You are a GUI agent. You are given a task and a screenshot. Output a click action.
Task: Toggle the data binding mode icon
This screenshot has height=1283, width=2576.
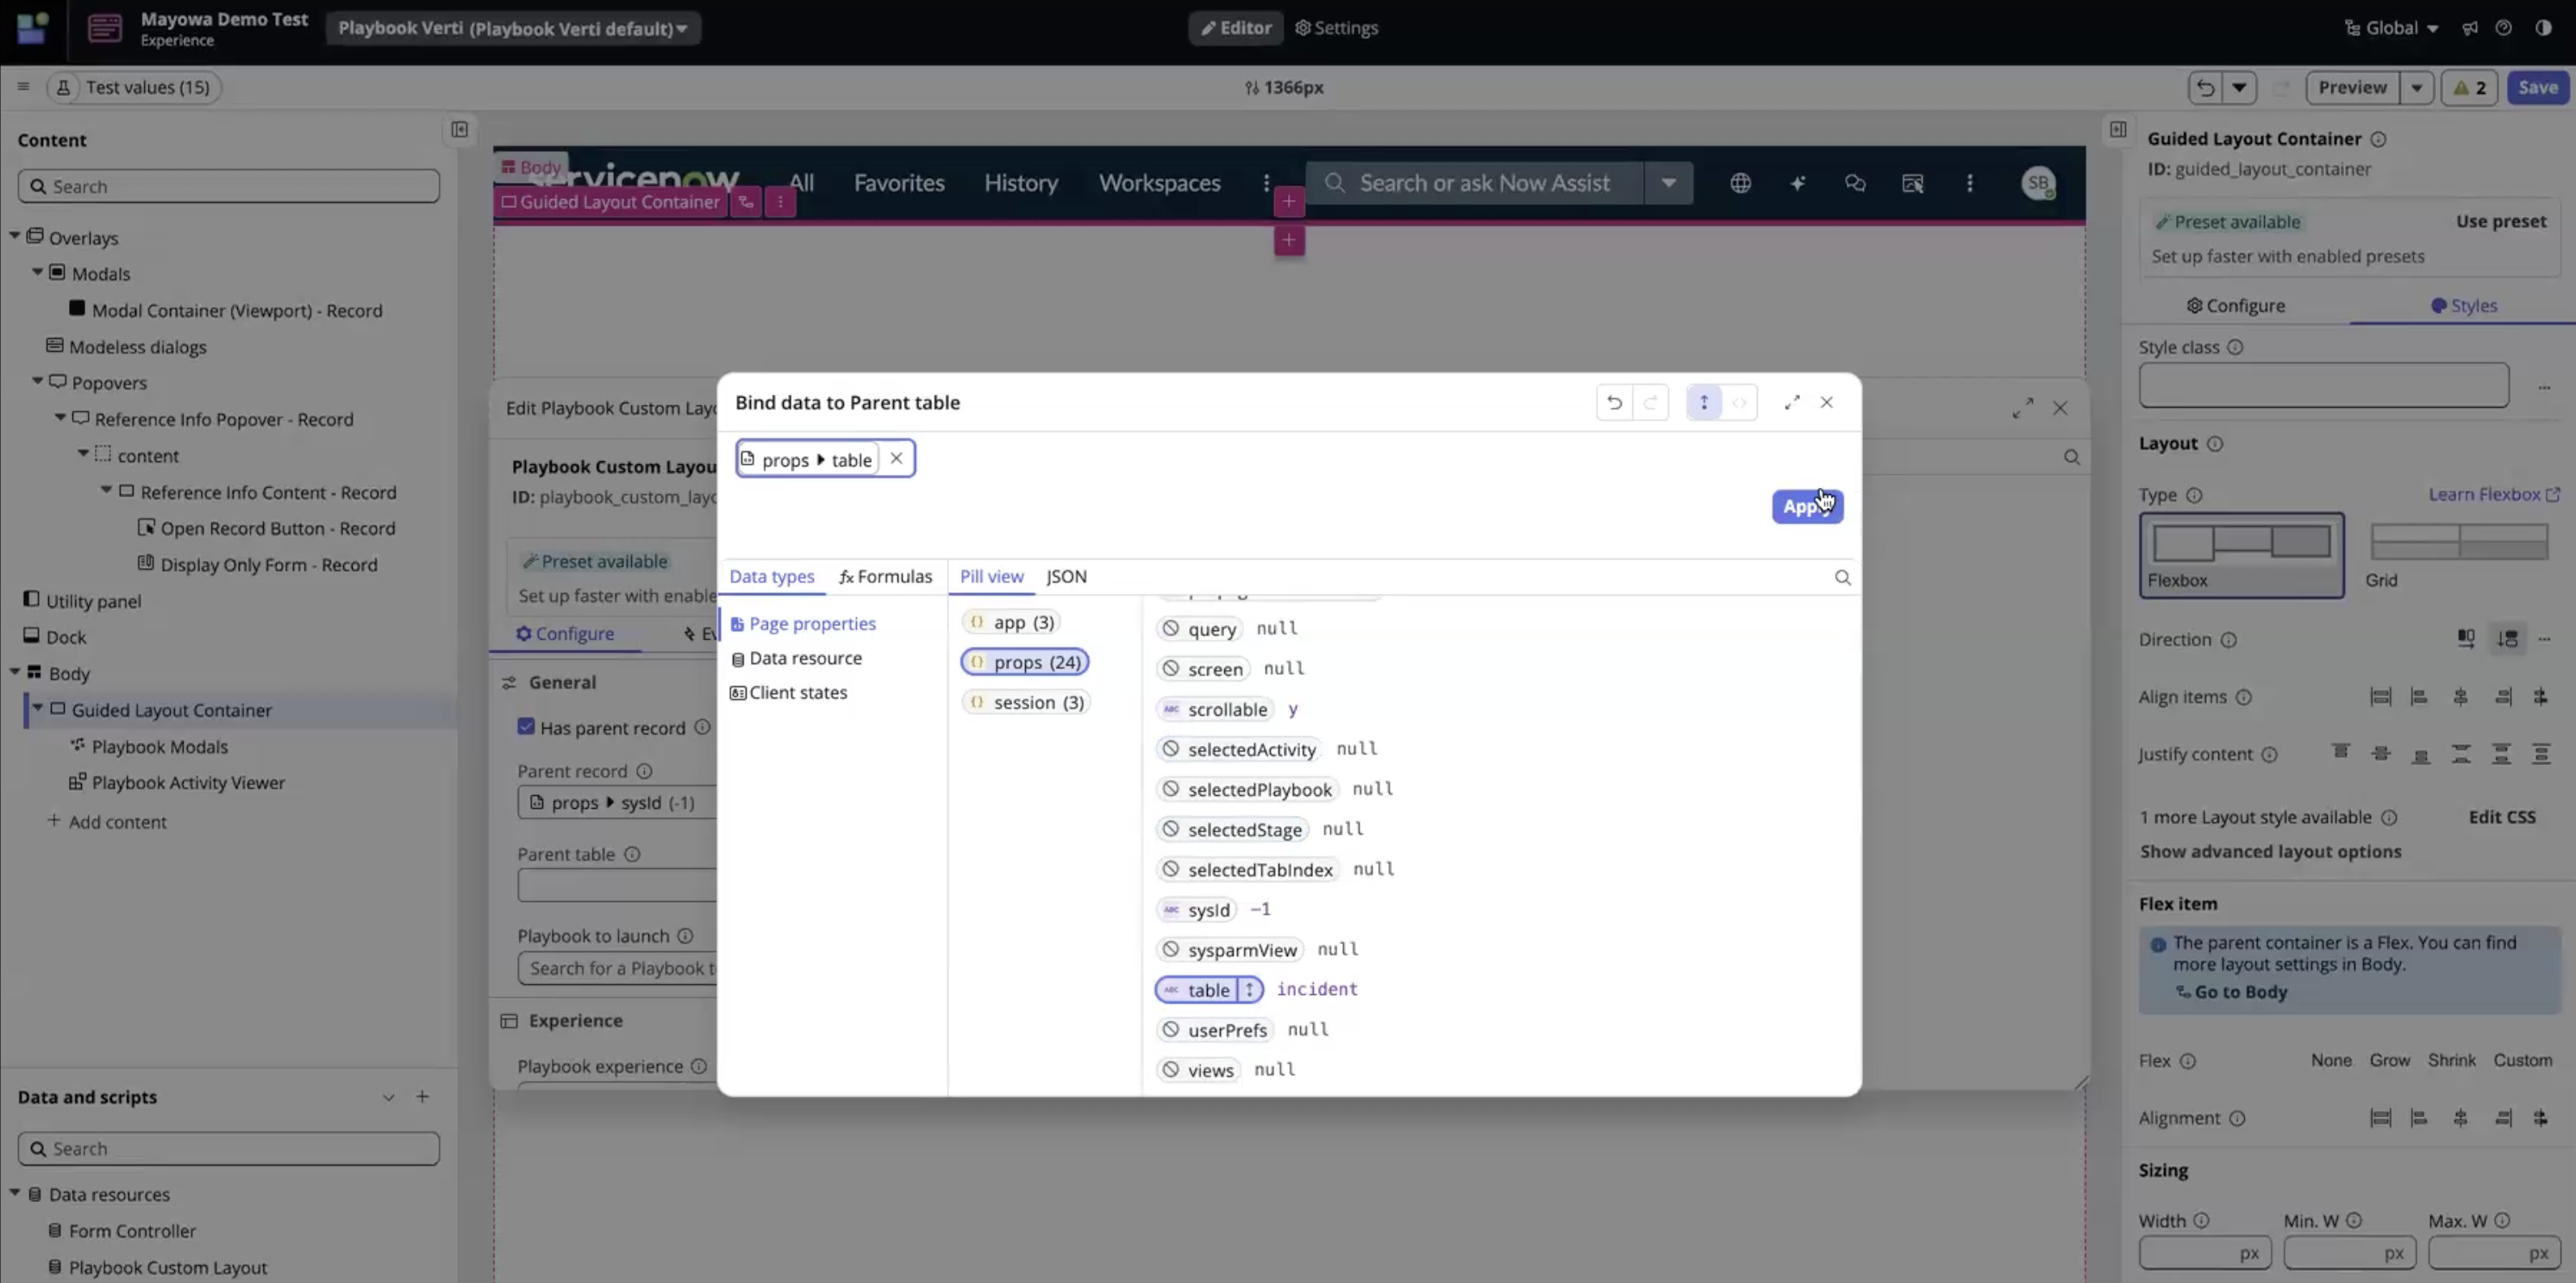tap(1704, 403)
